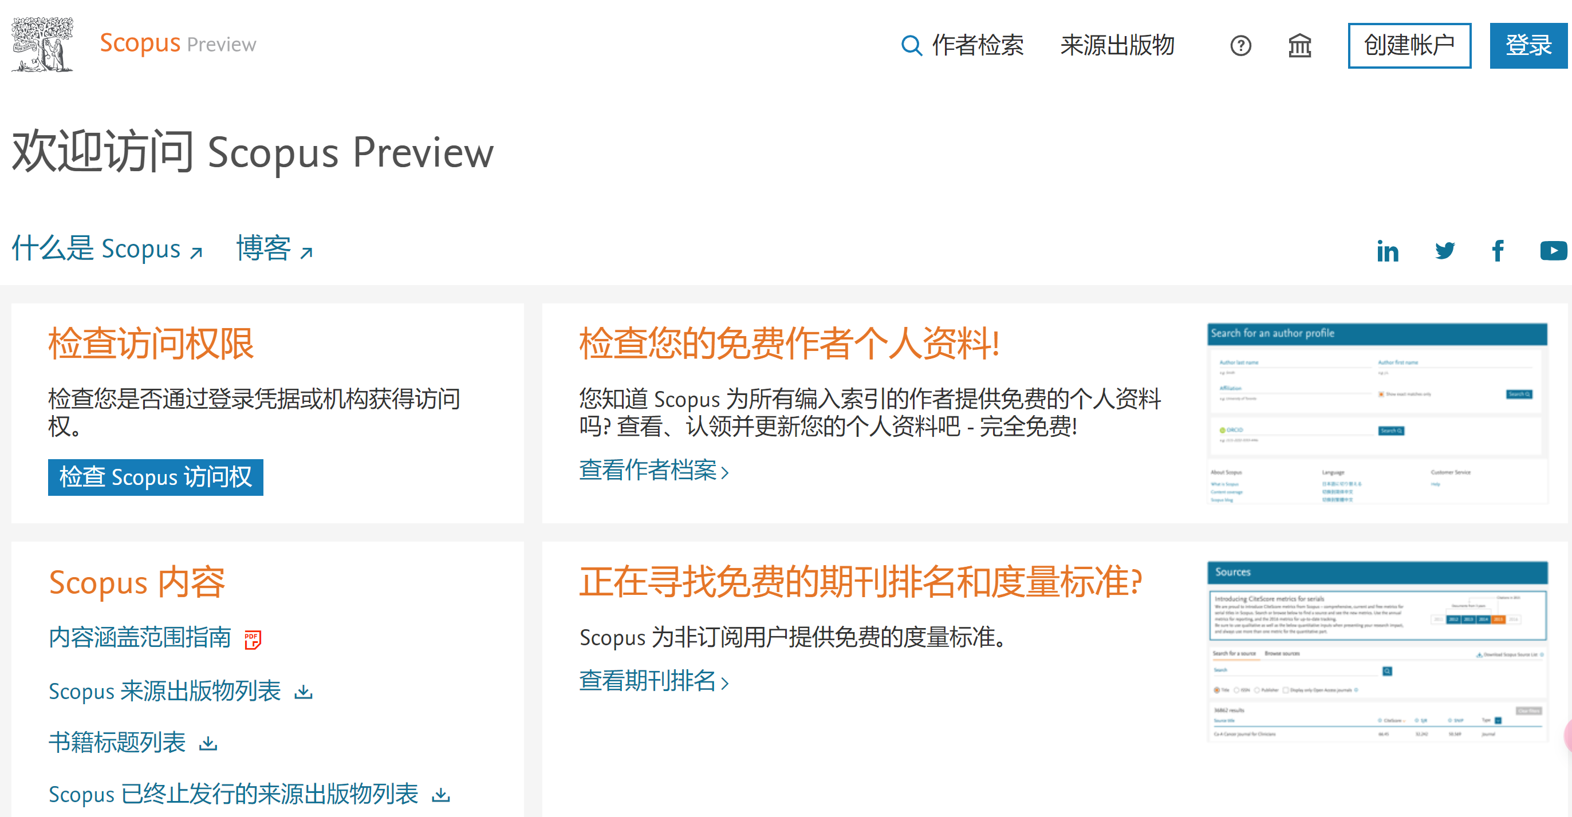Open the Facebook icon

(1497, 251)
